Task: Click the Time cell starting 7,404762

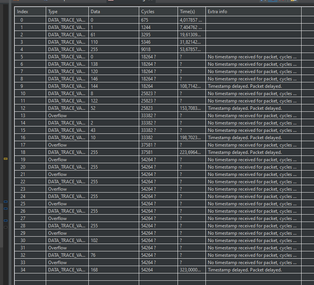Action: pos(192,27)
